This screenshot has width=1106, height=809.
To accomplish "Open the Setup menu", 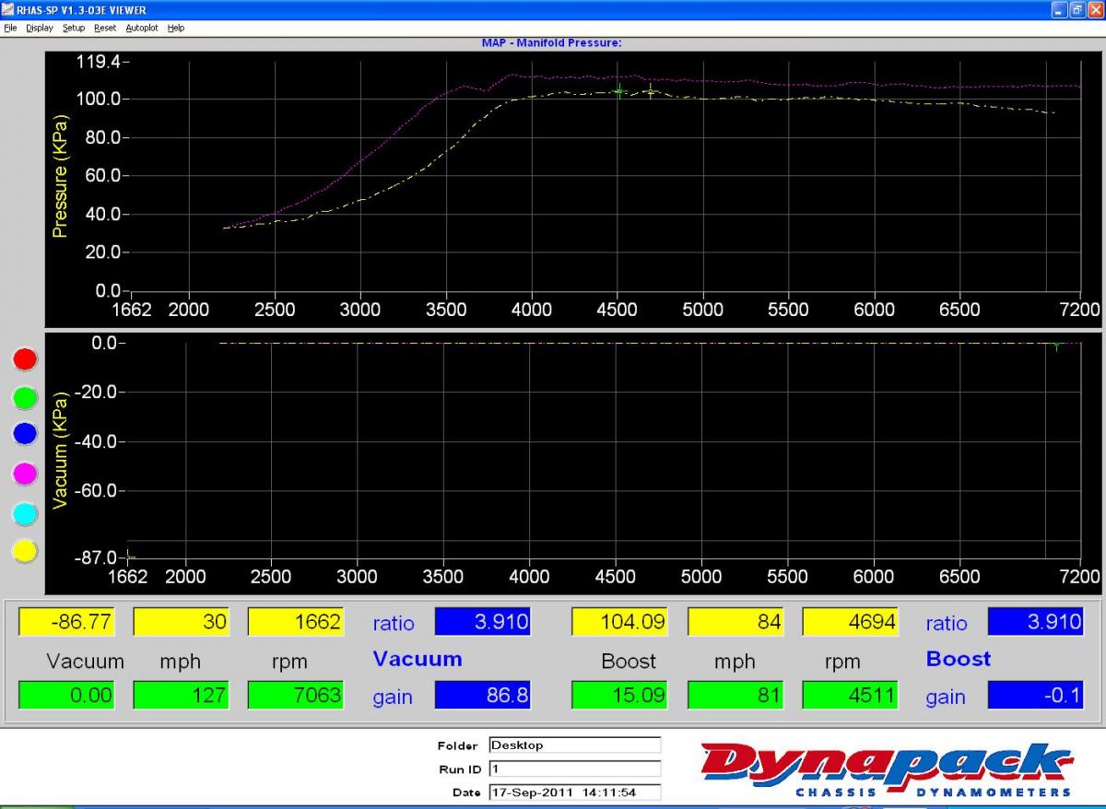I will click(74, 28).
